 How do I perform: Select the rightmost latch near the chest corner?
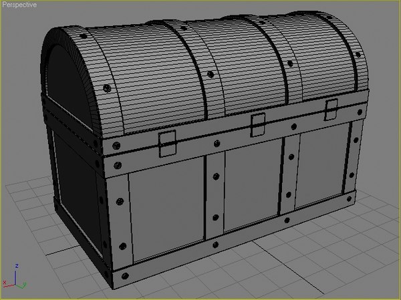[x=331, y=110]
